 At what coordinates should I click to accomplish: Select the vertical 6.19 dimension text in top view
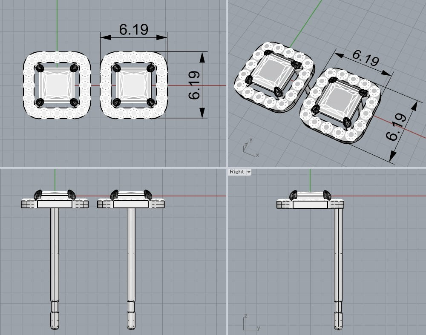(x=194, y=85)
